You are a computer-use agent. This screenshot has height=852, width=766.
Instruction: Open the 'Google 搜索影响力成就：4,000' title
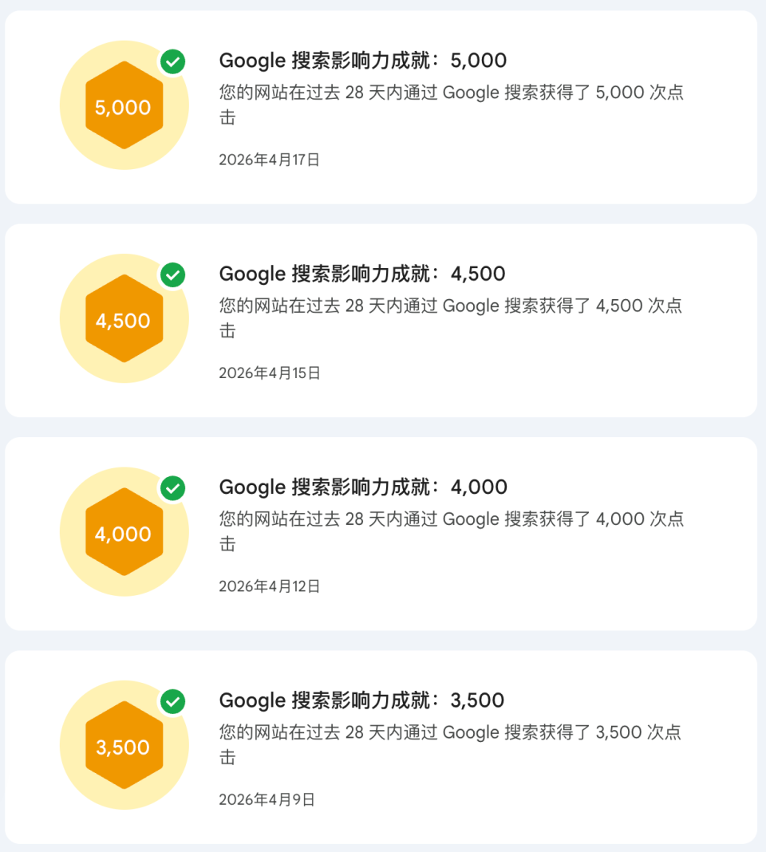pyautogui.click(x=363, y=487)
